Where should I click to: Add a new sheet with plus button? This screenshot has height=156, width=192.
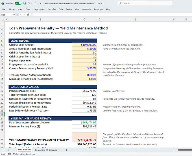(66, 150)
